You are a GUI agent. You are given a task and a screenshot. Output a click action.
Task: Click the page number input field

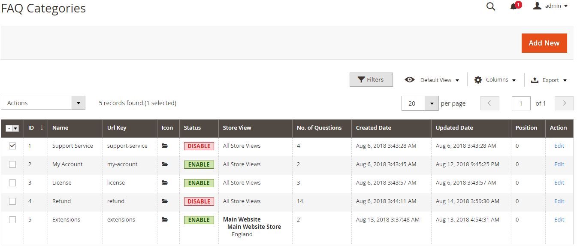pyautogui.click(x=522, y=103)
